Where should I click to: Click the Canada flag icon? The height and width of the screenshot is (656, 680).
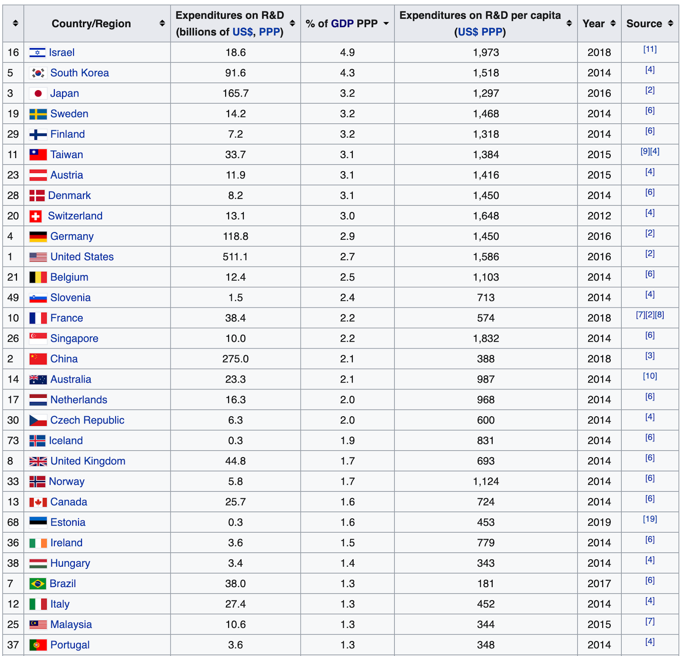pyautogui.click(x=38, y=502)
